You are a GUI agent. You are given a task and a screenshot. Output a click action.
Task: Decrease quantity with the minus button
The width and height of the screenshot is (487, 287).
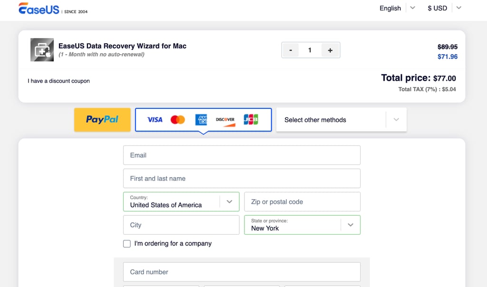pos(291,50)
